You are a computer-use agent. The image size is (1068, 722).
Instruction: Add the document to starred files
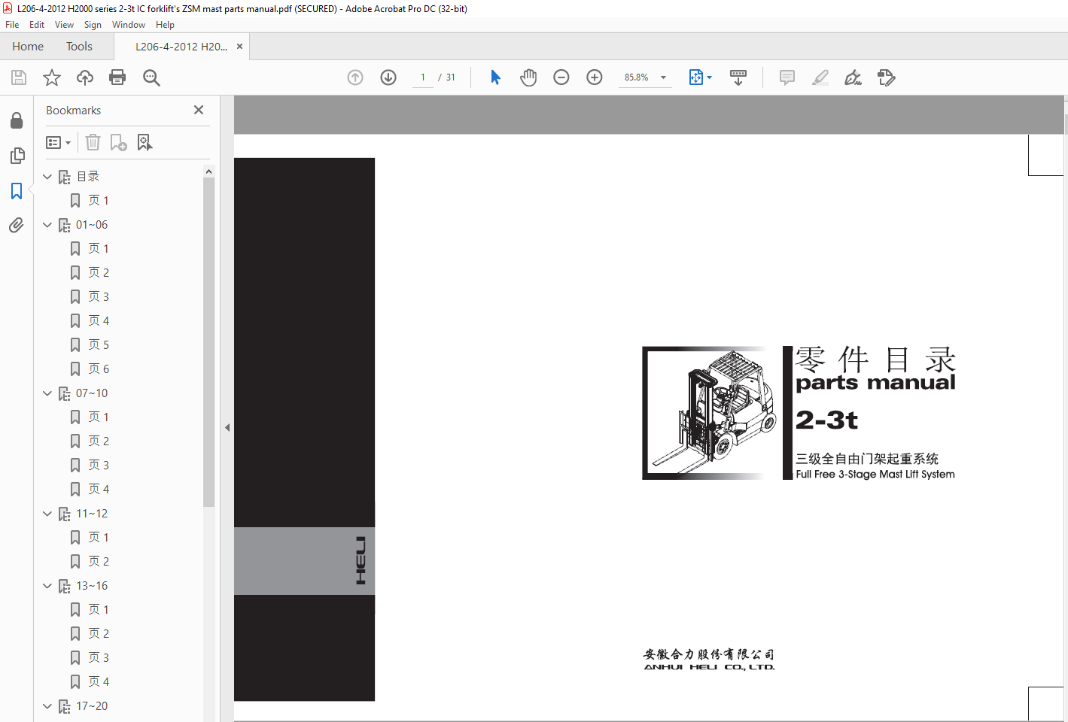[x=52, y=77]
